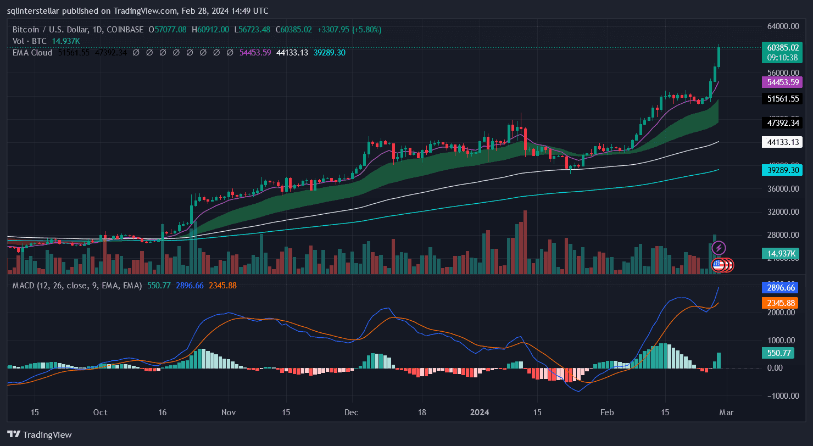Click the cyan 39289.30 value in EMA legend
This screenshot has height=446, width=813.
[x=330, y=53]
